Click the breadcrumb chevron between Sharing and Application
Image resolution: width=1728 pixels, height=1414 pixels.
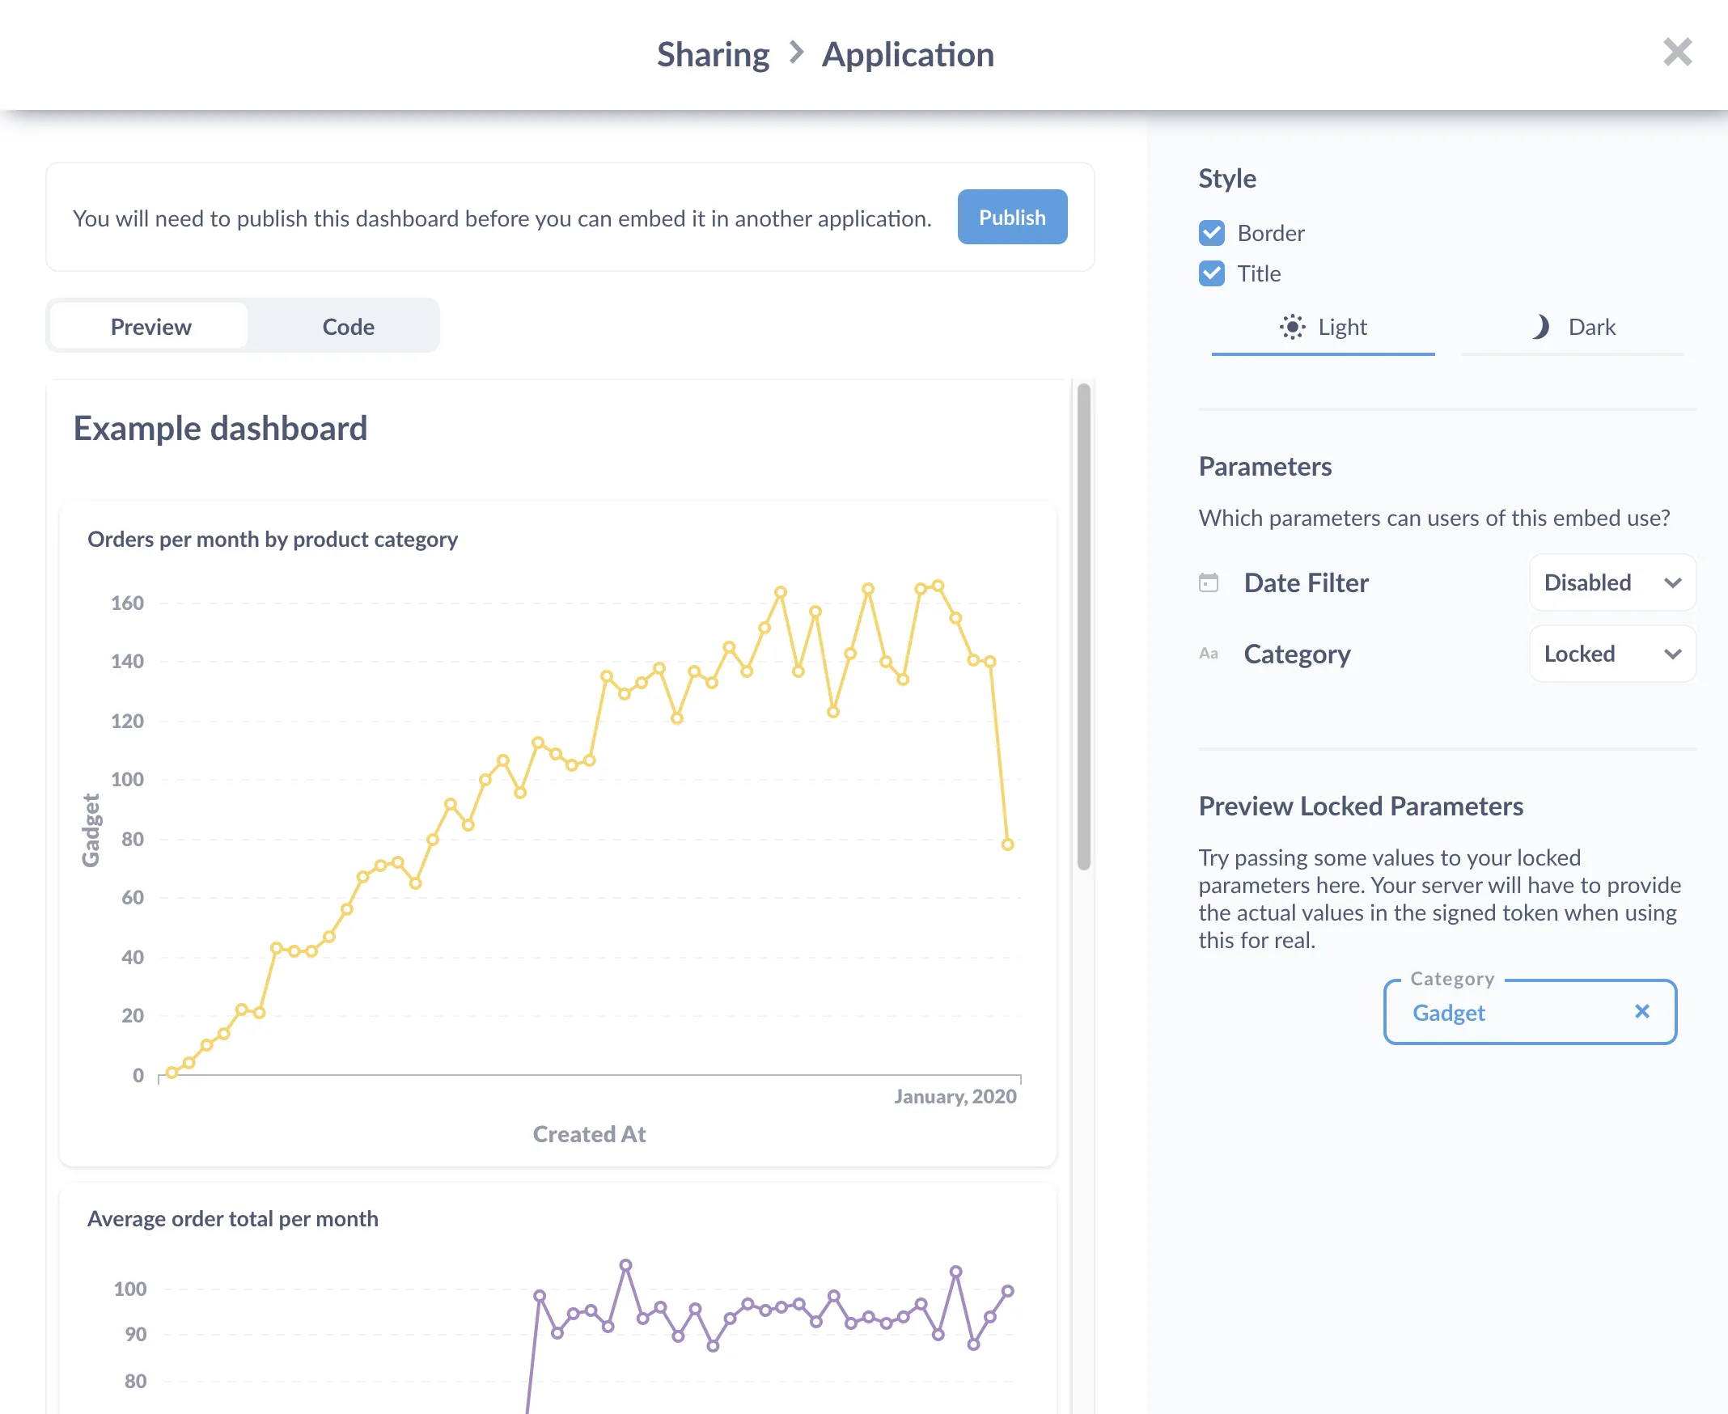pyautogui.click(x=796, y=53)
